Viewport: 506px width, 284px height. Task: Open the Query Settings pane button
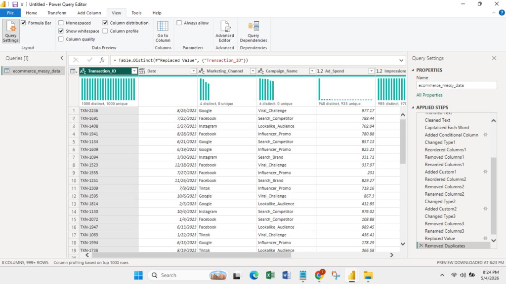(11, 31)
